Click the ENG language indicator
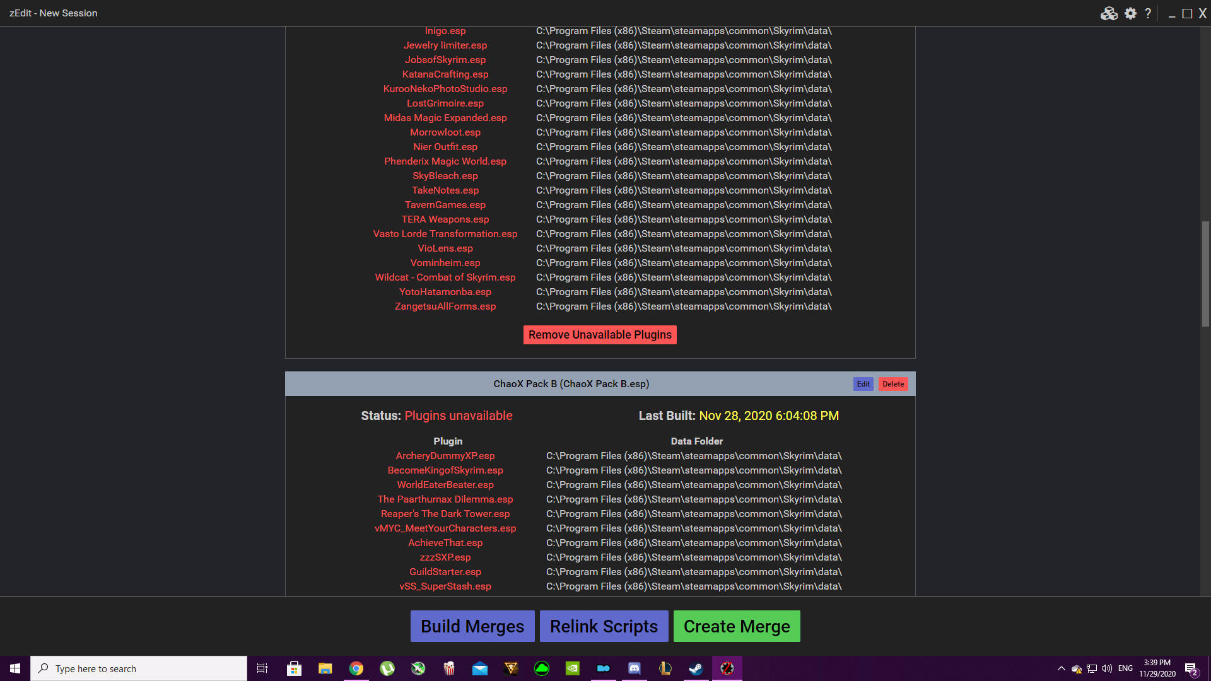1211x681 pixels. [x=1125, y=668]
